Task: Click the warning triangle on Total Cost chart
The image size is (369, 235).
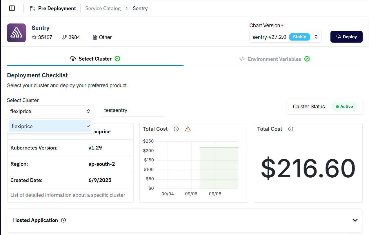Action: click(188, 129)
